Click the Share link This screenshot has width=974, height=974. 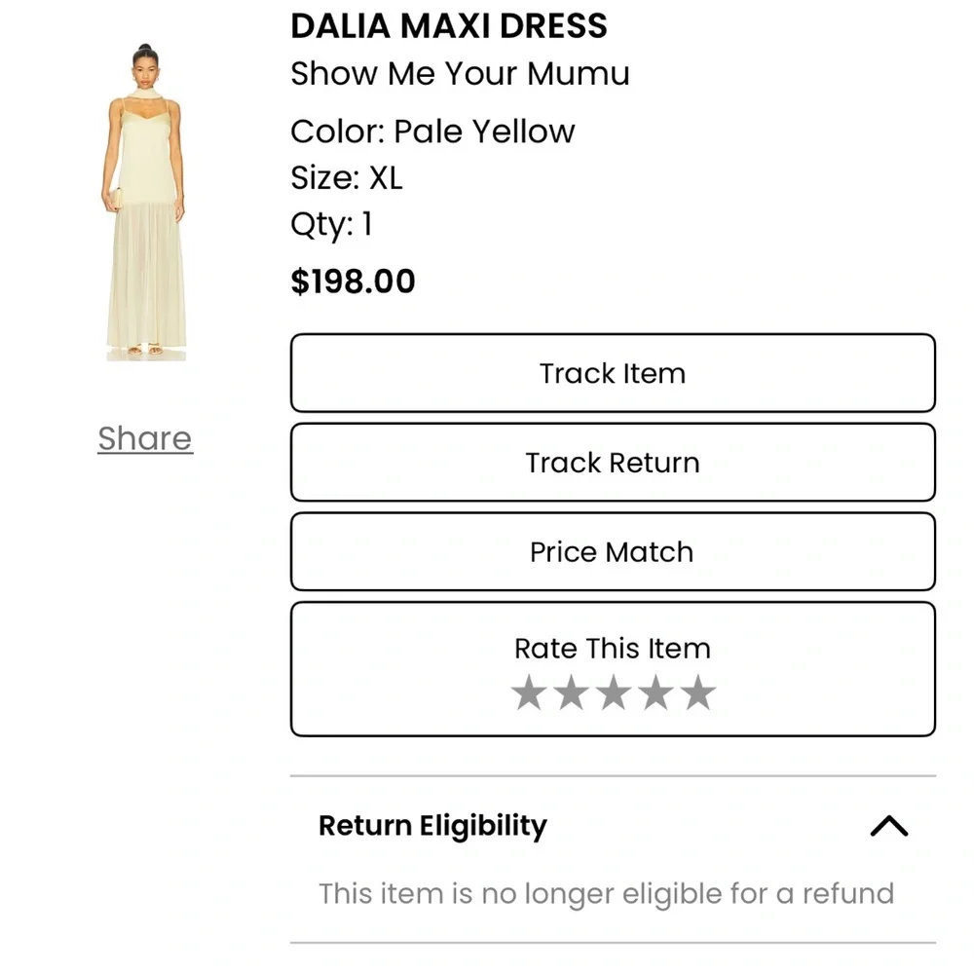click(x=144, y=438)
